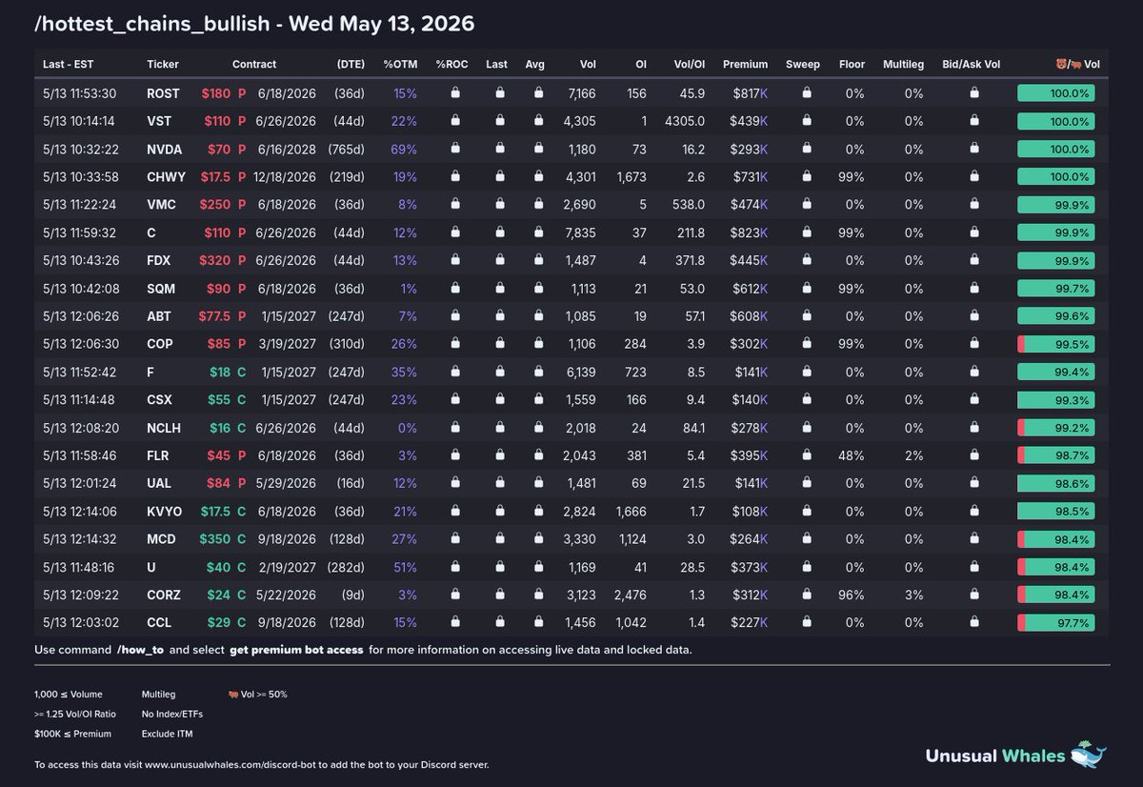
Task: Click the Avg lock icon in NVDA row
Action: coord(538,149)
